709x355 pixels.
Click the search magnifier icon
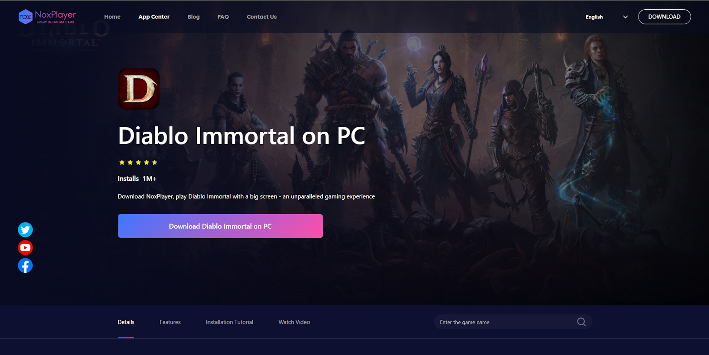(x=581, y=322)
